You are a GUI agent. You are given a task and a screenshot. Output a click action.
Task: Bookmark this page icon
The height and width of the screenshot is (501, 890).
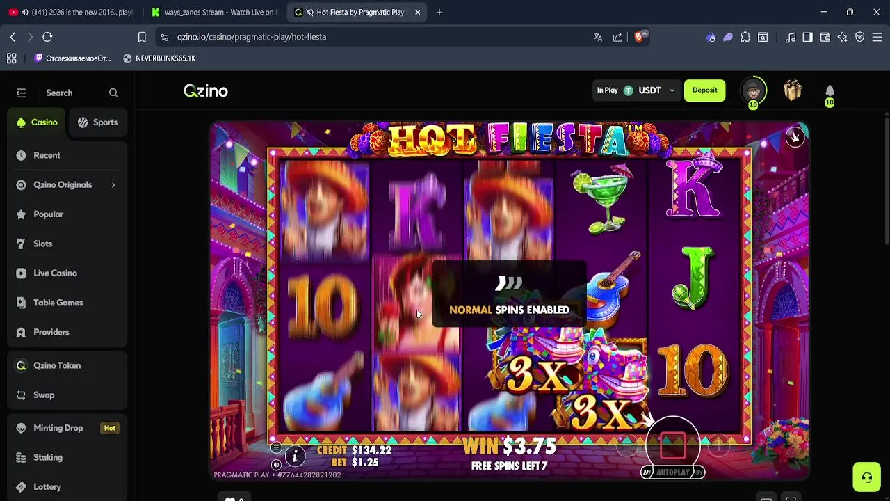pos(142,37)
